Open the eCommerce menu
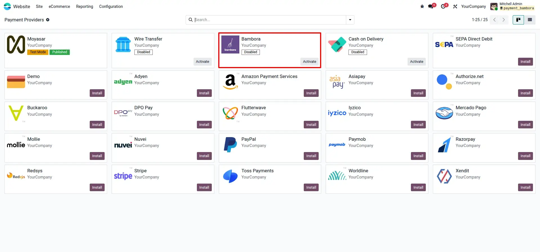This screenshot has height=252, width=540. 59,6
